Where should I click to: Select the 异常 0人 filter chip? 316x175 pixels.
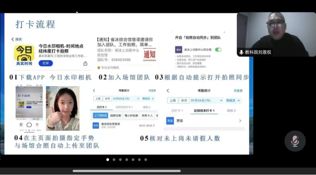pyautogui.click(x=148, y=115)
